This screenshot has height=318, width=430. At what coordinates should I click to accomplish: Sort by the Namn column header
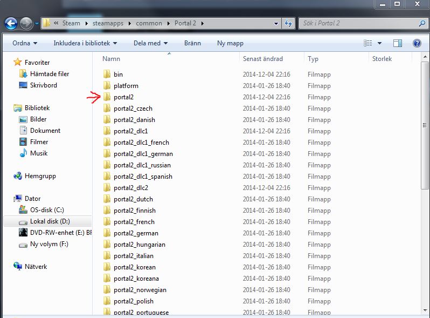(111, 58)
